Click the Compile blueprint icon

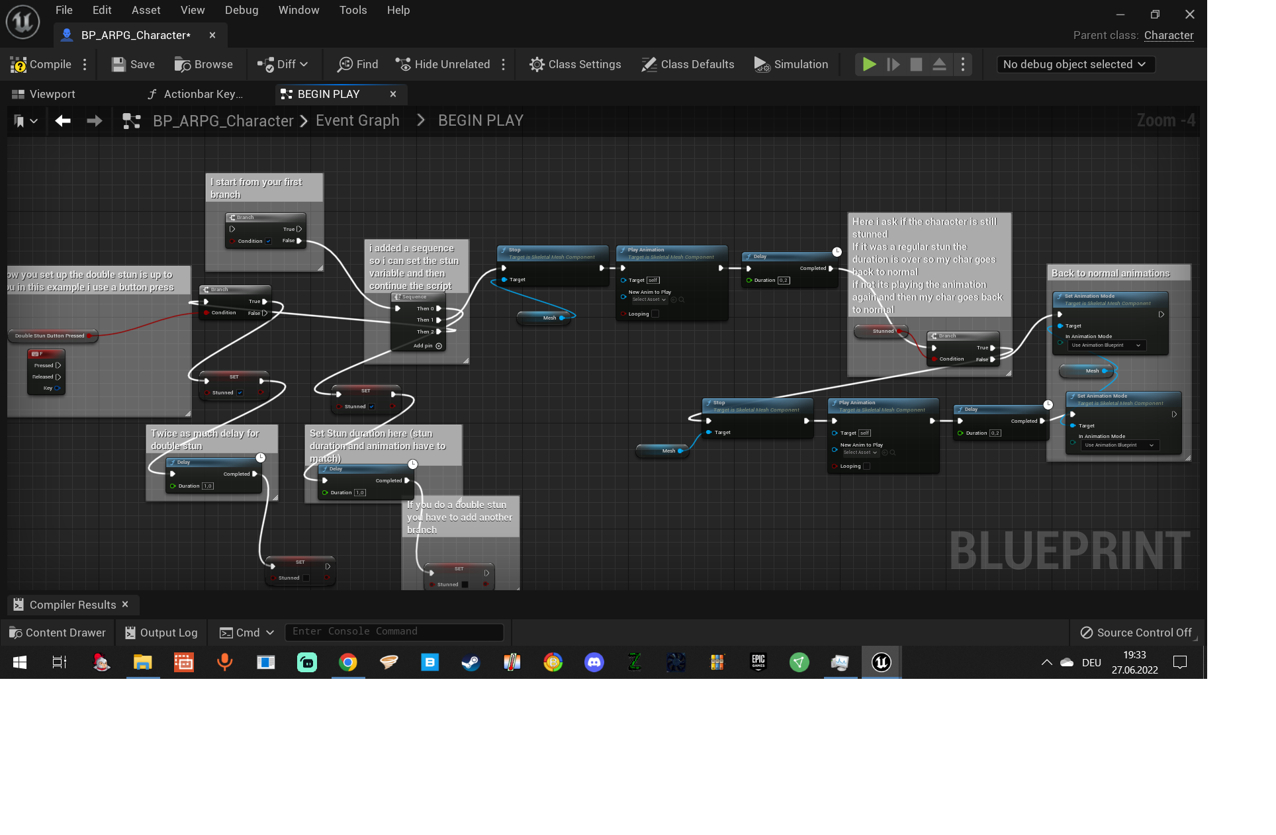point(19,64)
